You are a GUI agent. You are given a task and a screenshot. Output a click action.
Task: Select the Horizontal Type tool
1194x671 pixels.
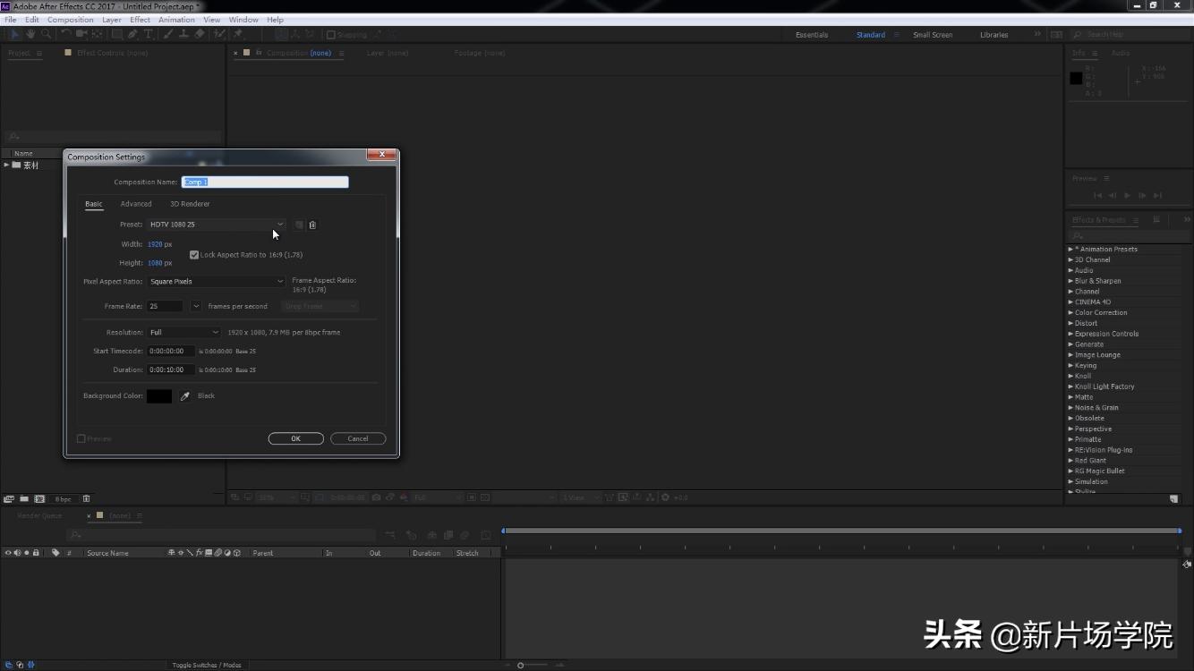pyautogui.click(x=149, y=34)
